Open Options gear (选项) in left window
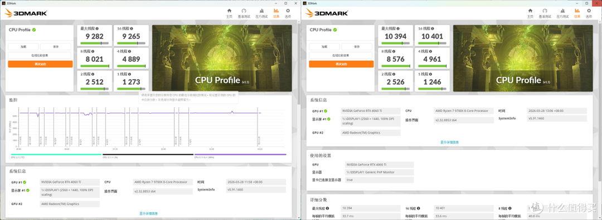This screenshot has height=220, width=602. tap(288, 13)
